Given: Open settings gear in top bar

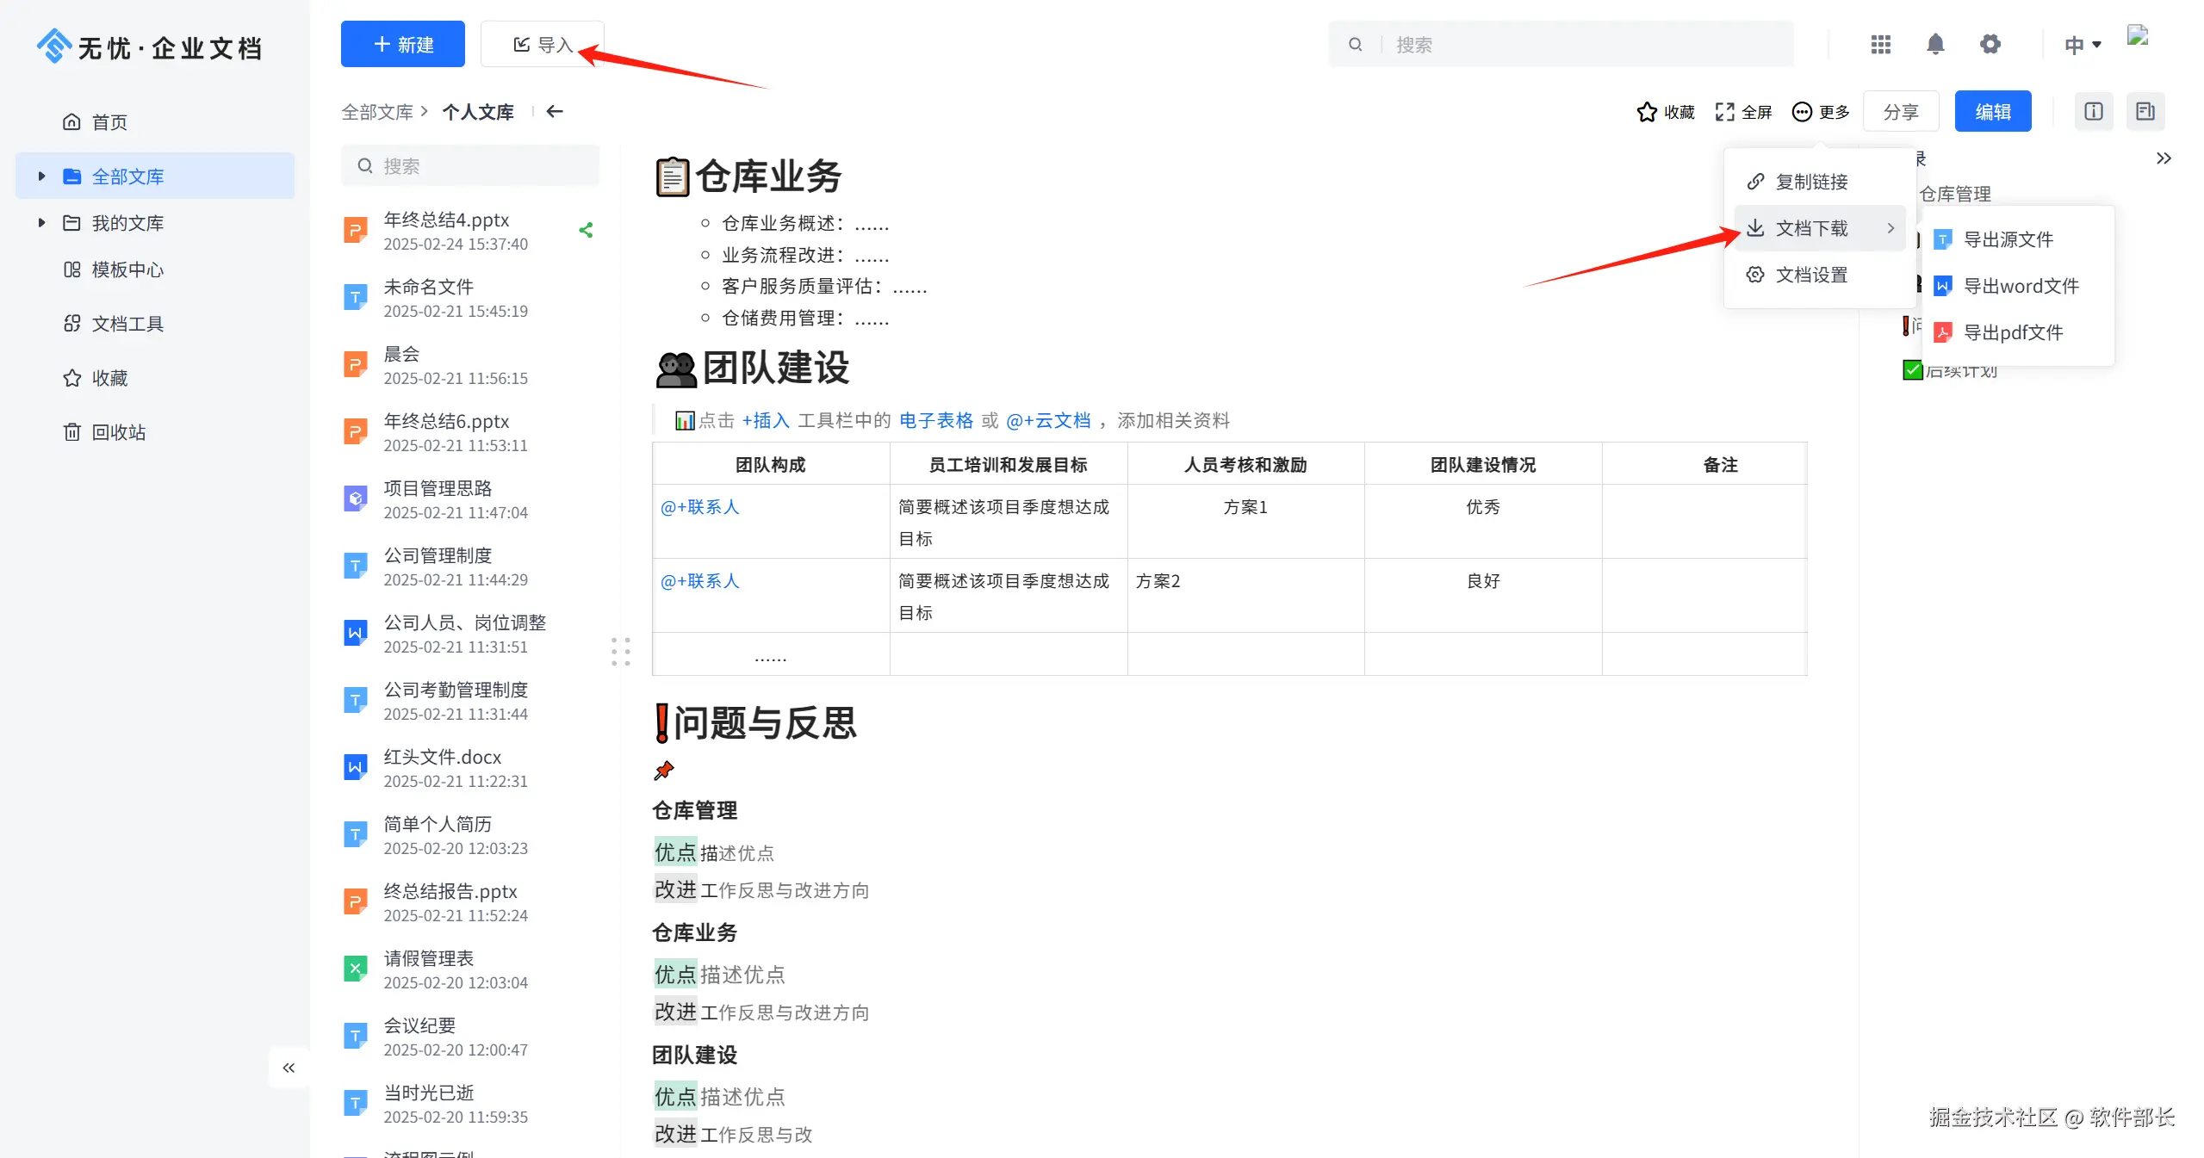Looking at the screenshot, I should [1990, 44].
